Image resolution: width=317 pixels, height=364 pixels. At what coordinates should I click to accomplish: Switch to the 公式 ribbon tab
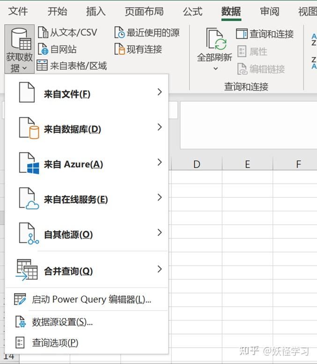point(192,11)
